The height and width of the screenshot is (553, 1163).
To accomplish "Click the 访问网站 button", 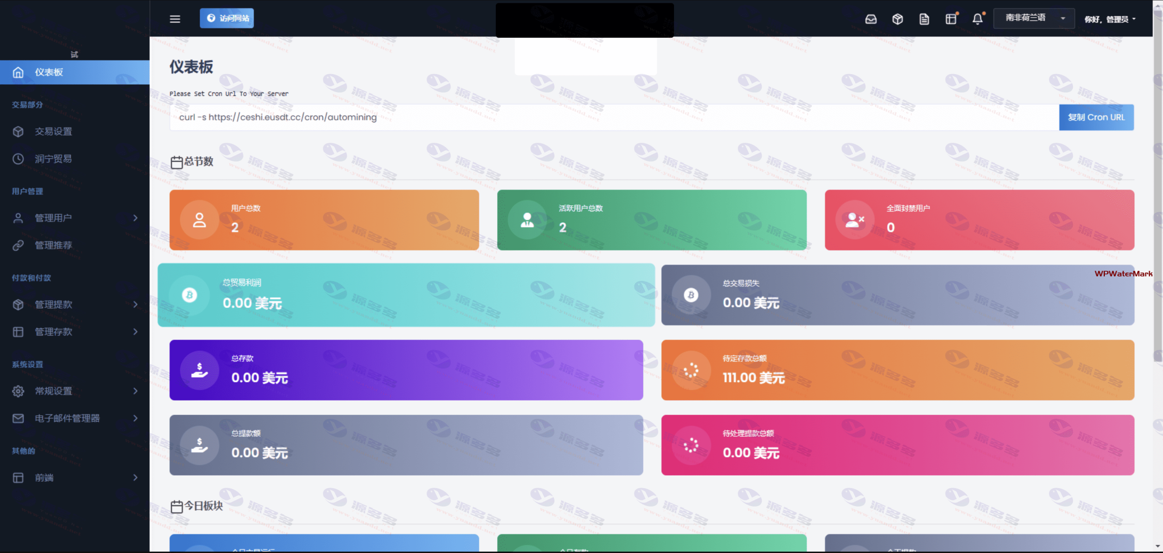I will 227,18.
